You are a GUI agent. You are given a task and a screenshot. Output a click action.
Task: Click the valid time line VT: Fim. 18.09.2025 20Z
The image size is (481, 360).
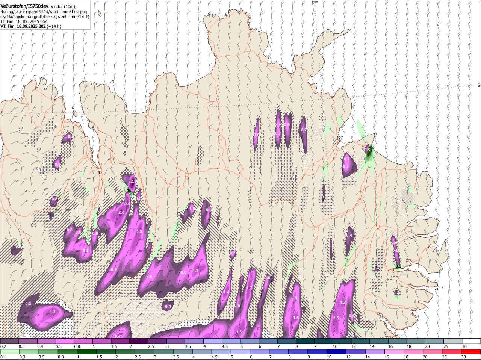click(x=23, y=26)
